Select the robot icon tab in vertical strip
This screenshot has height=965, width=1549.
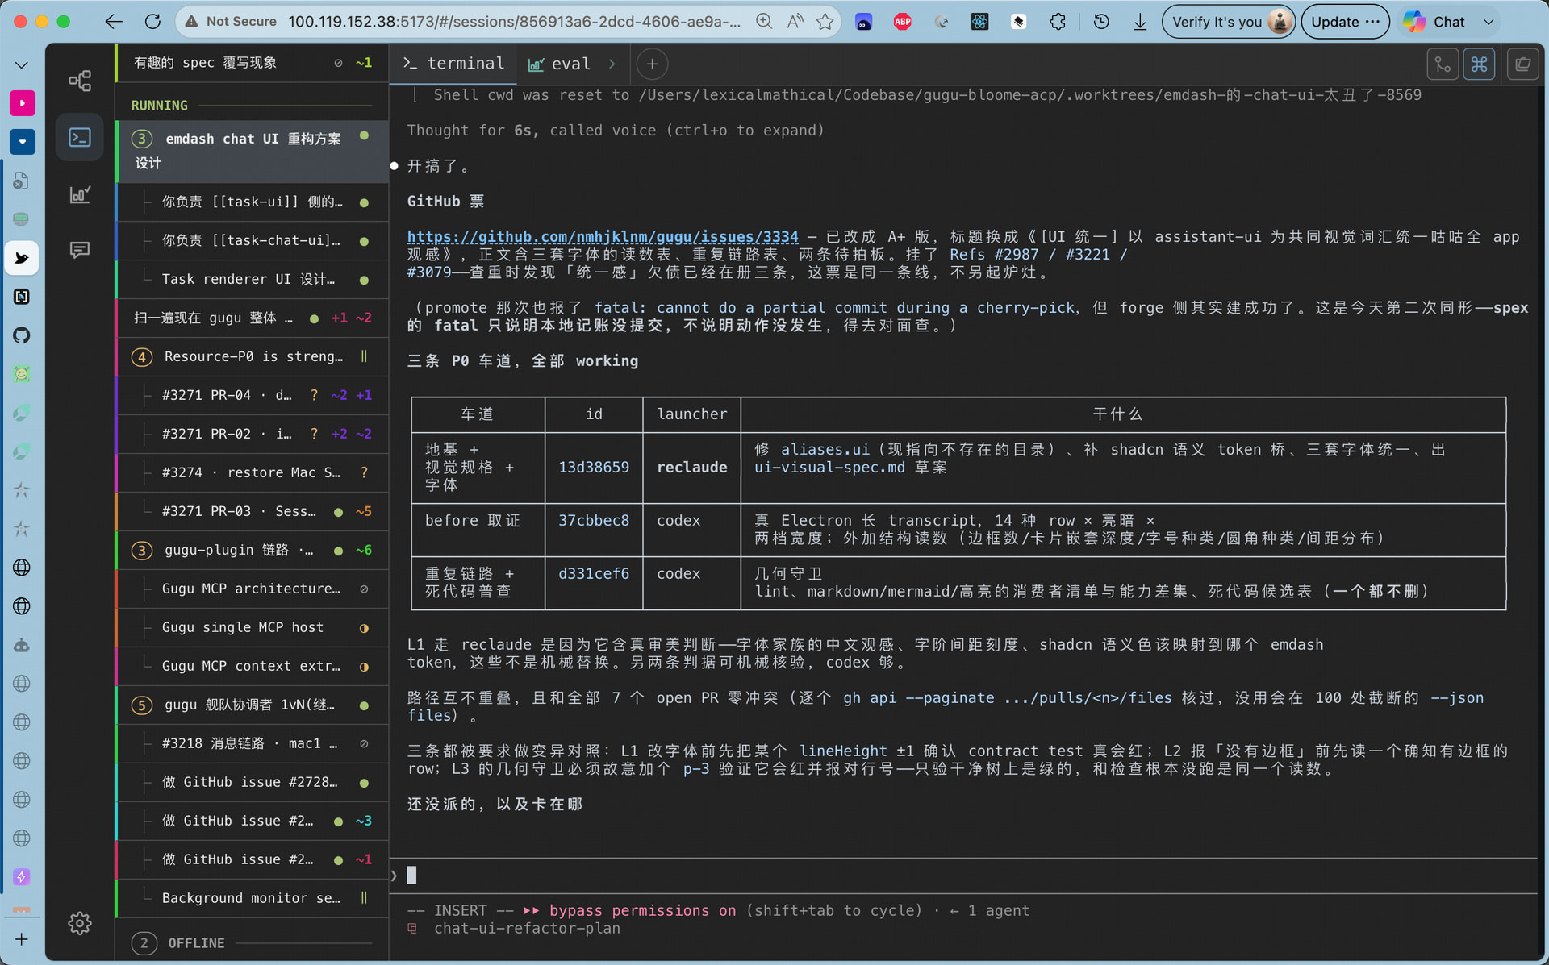[x=22, y=645]
